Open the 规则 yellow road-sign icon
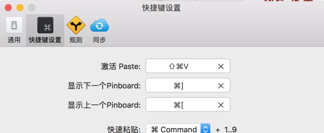 click(x=76, y=25)
